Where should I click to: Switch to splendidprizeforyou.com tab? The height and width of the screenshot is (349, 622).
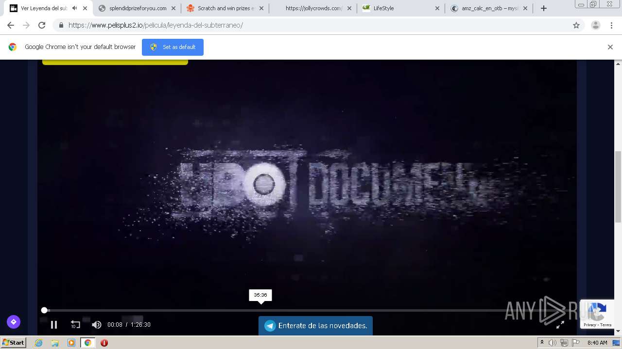138,8
